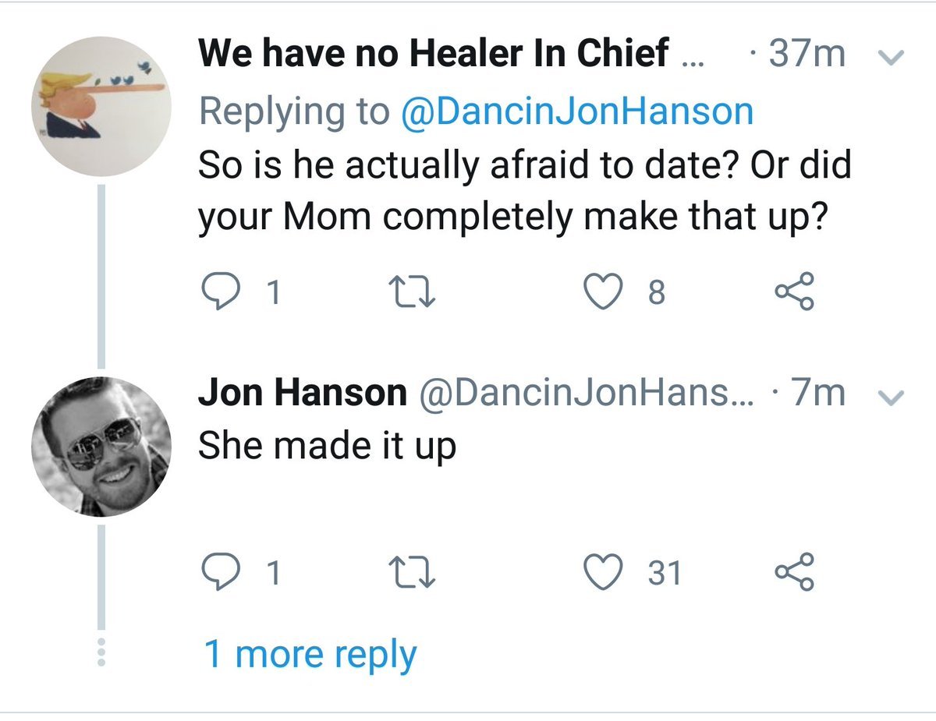Expand '1 more reply' in thread
The width and height of the screenshot is (936, 721).
310,654
